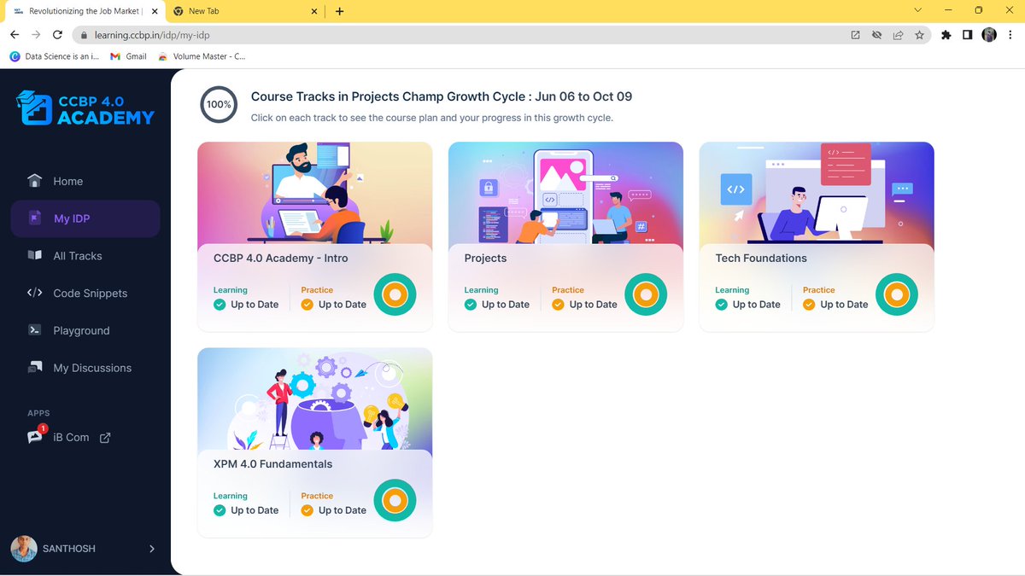Click the browser address bar
1025x576 pixels.
(342, 34)
